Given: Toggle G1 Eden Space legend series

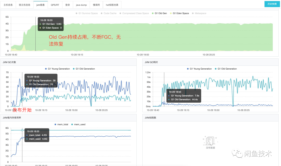Looking at the screenshot, I should pyautogui.click(x=179, y=13).
